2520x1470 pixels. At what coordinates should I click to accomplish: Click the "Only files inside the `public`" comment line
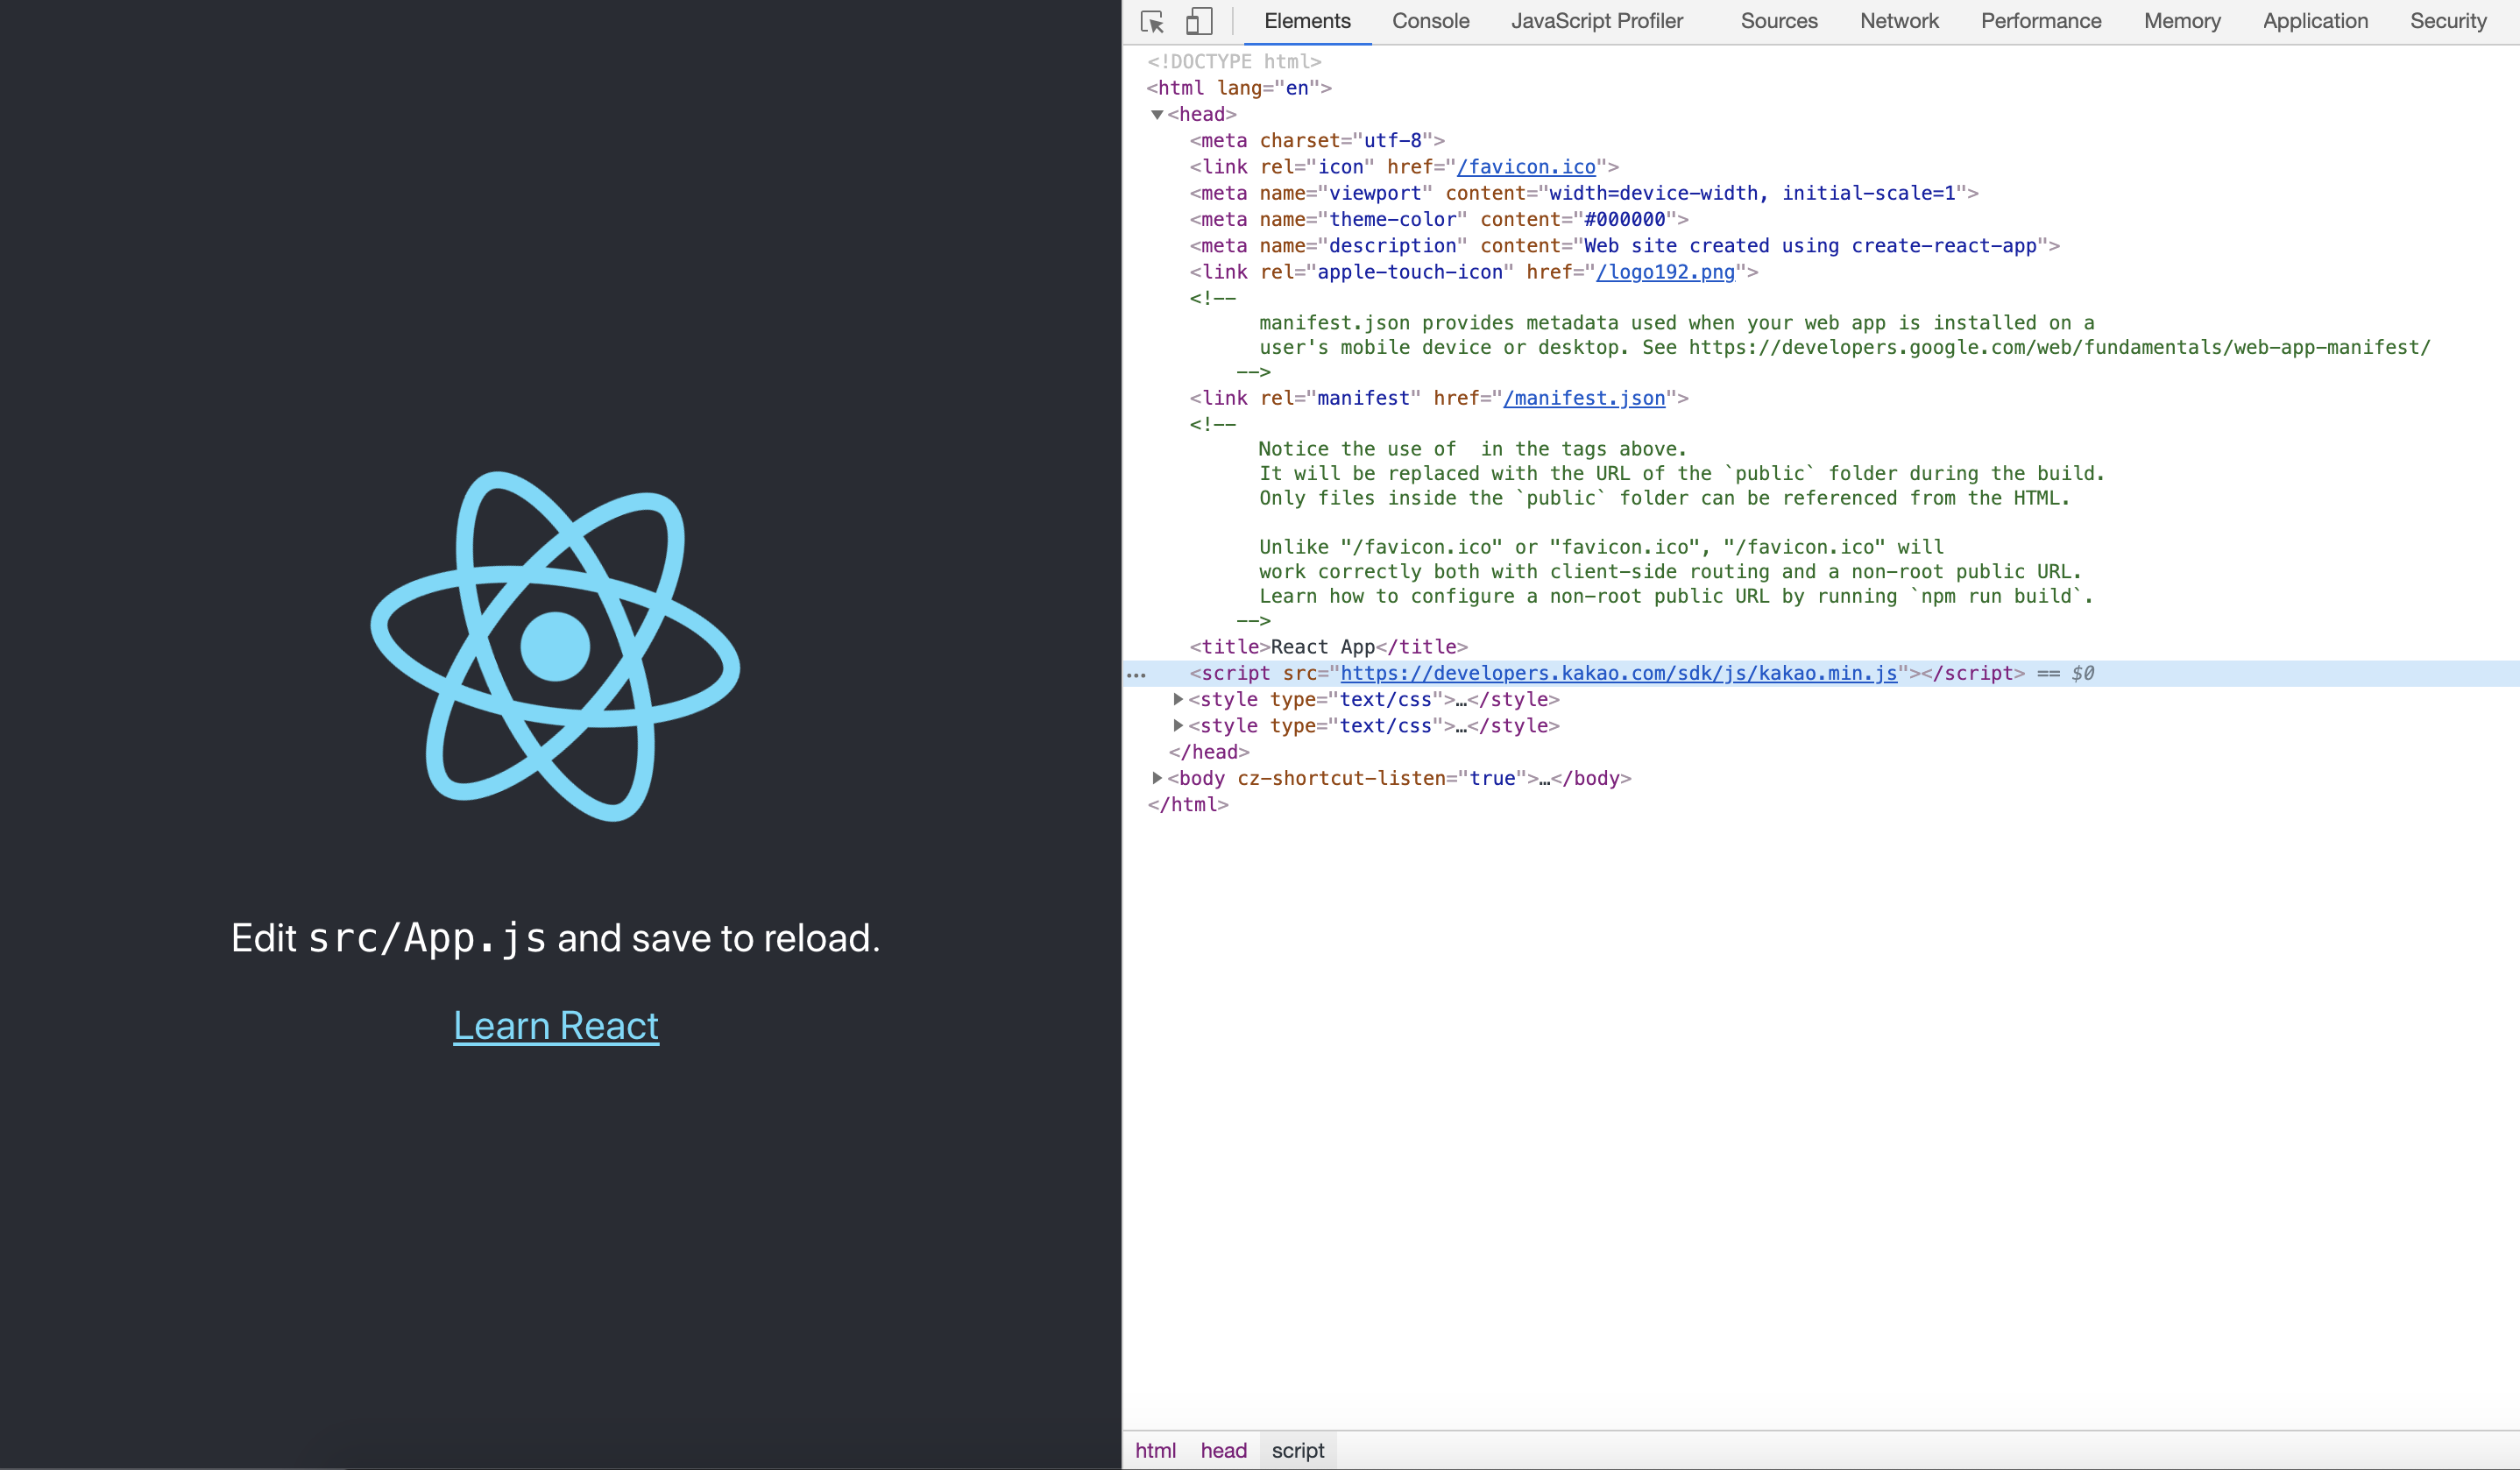tap(1665, 498)
